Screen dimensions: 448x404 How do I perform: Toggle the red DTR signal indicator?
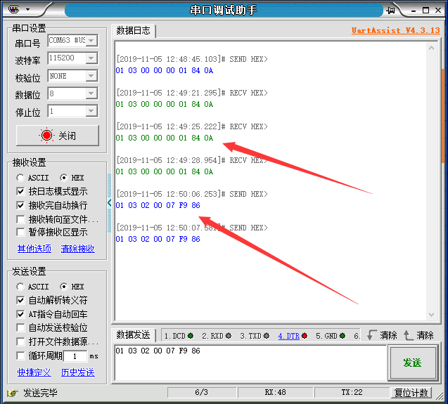click(305, 336)
